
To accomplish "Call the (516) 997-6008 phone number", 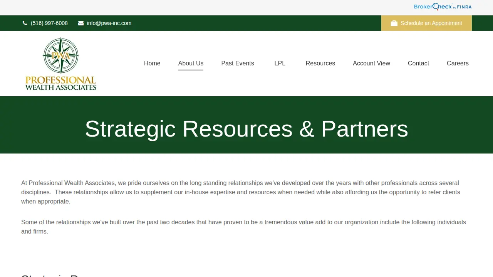I will point(49,23).
